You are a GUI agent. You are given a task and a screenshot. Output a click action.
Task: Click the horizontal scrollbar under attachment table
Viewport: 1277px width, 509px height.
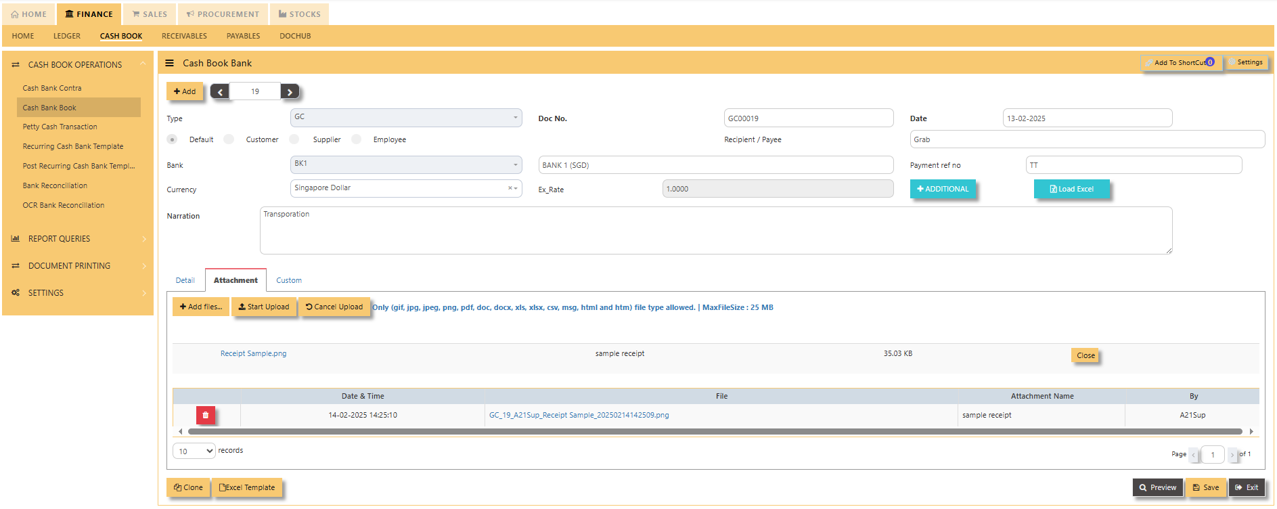[714, 431]
